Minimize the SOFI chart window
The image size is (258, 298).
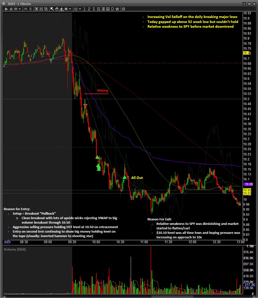pos(245,3)
